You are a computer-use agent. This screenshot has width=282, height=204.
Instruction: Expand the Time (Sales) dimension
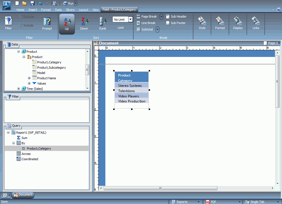point(18,89)
